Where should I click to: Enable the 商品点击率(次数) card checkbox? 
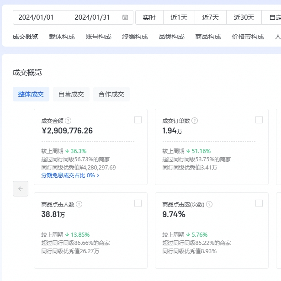click(x=259, y=203)
